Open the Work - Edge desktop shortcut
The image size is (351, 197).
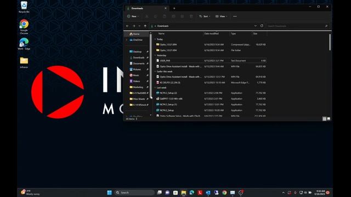pyautogui.click(x=24, y=44)
